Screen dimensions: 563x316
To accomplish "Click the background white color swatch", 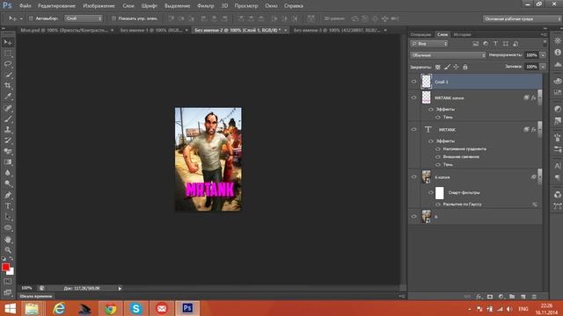I will coord(11,273).
